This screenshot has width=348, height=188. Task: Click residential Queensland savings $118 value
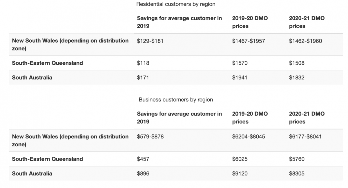tap(143, 63)
